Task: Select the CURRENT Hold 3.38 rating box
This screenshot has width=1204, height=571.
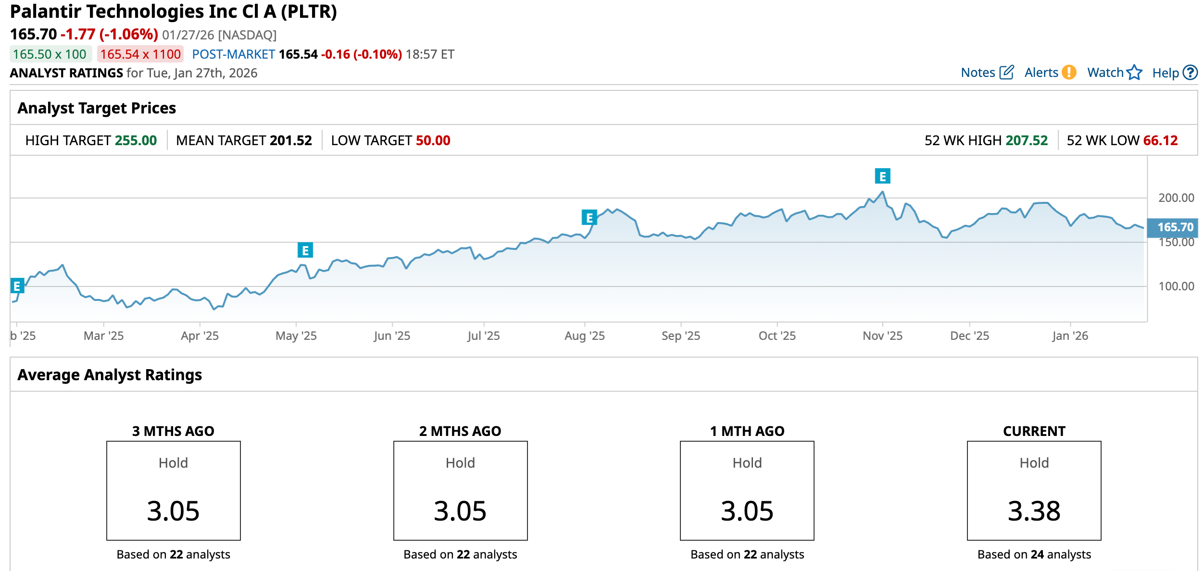Action: coord(1034,491)
